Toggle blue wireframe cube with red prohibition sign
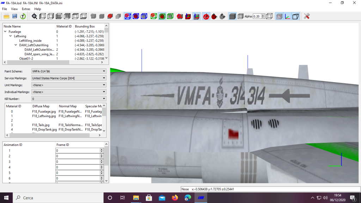 (128, 16)
